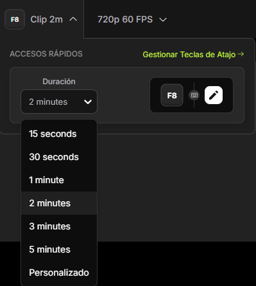Open the 720p 60 FPS quality selector
This screenshot has height=286, width=256.
132,19
